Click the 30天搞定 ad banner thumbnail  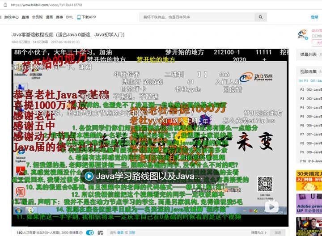click(x=309, y=181)
